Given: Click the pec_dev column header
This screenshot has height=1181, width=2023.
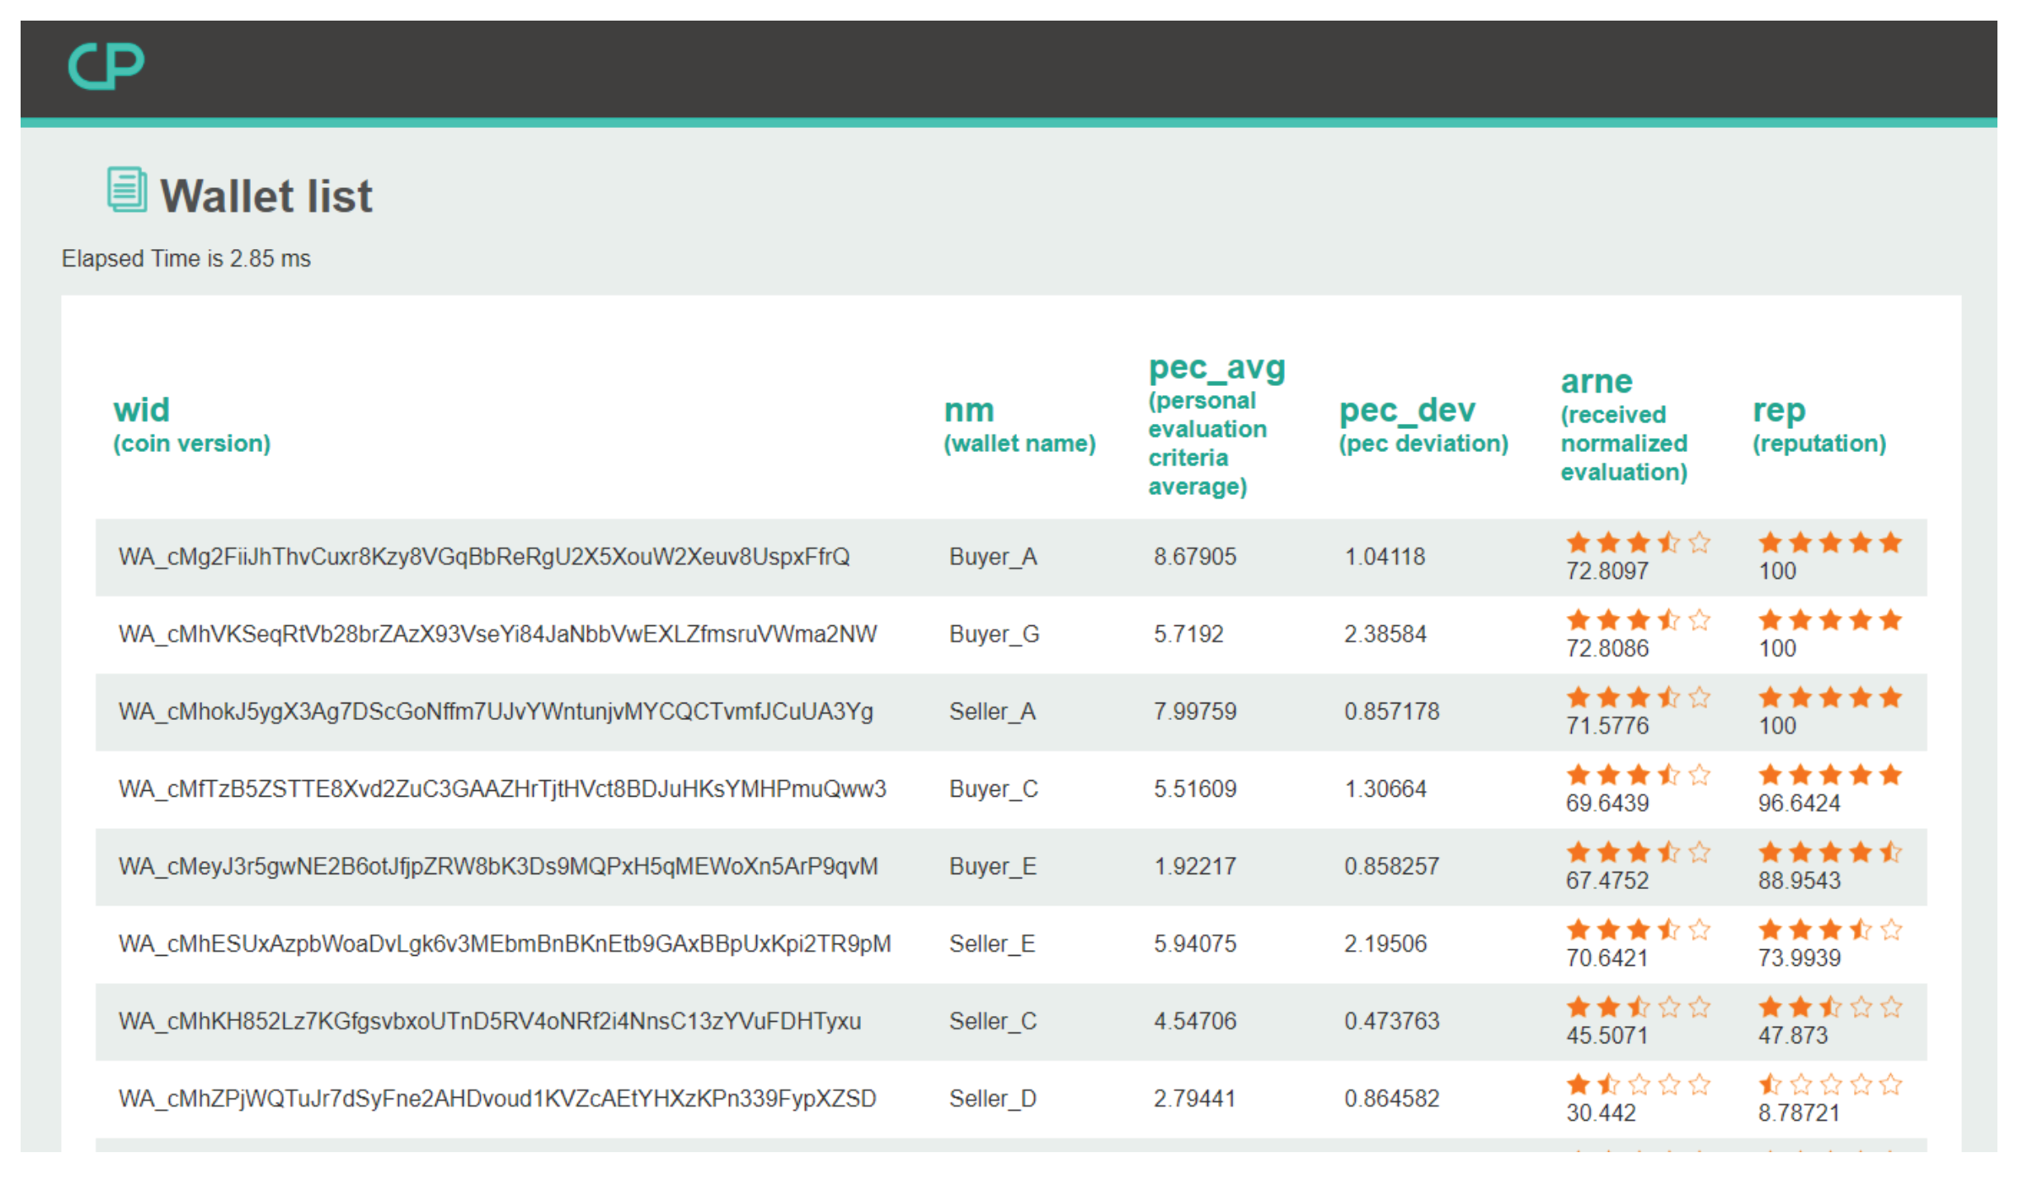Looking at the screenshot, I should click(x=1407, y=411).
